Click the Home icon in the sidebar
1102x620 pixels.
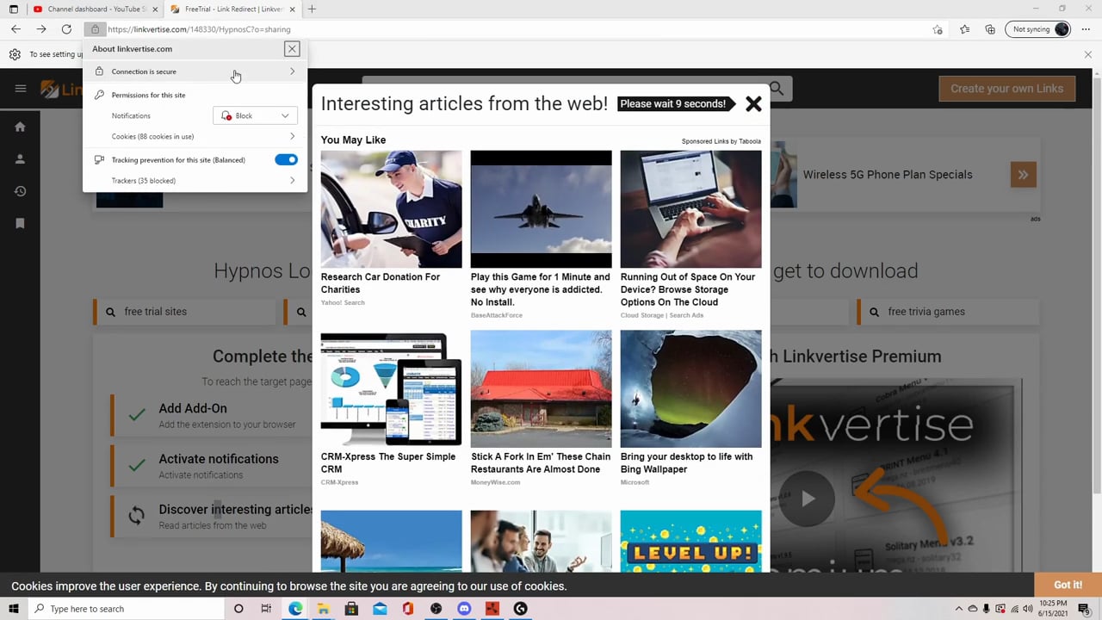(20, 127)
